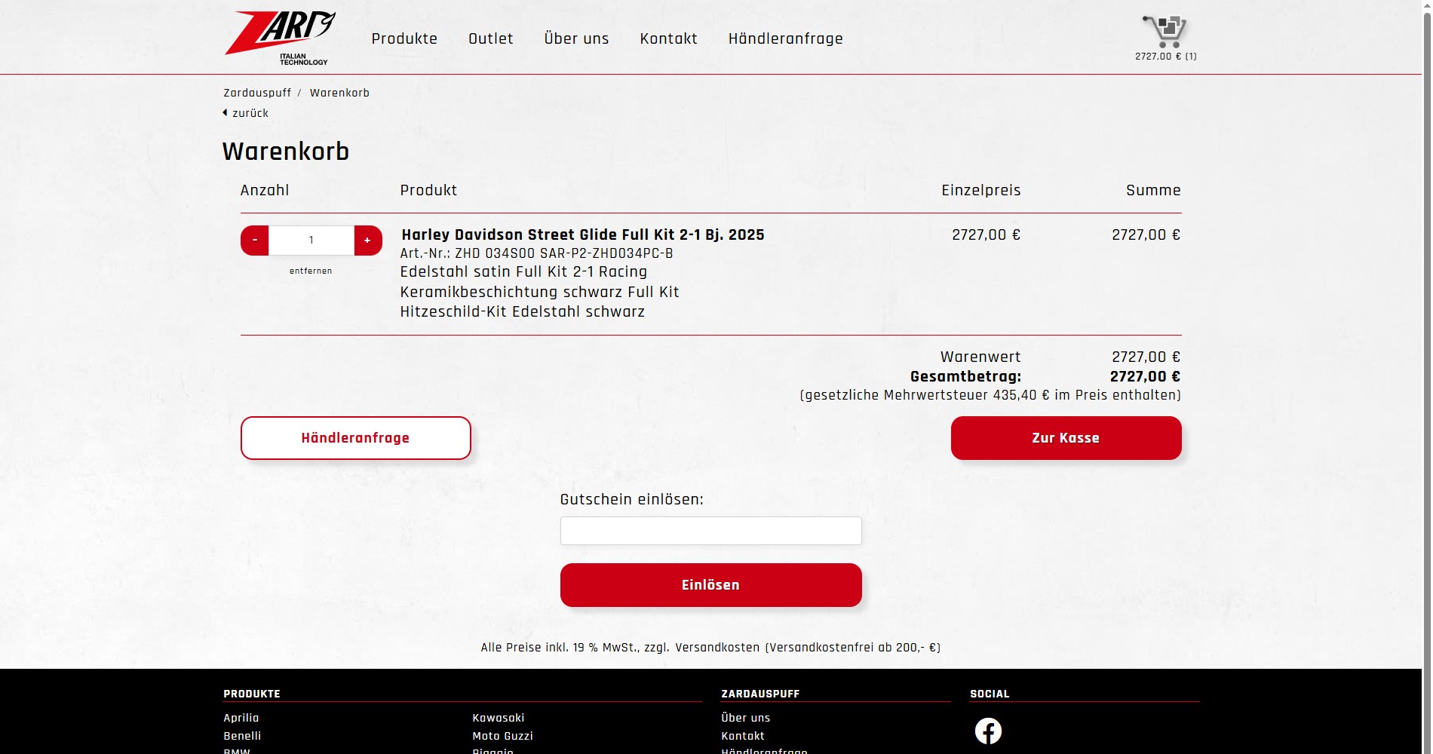Open Zardauspuff breadcrumb link
Screen dimensions: 1433x754
pyautogui.click(x=257, y=92)
